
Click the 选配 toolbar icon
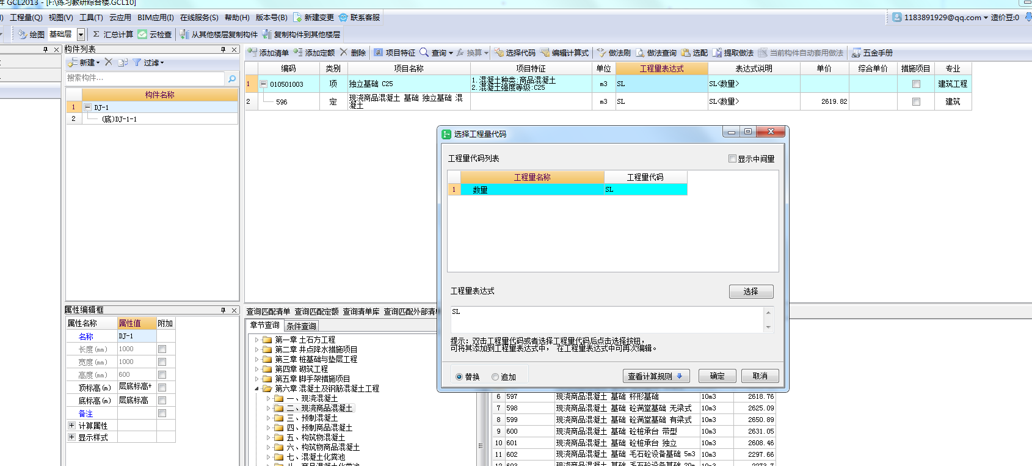[686, 53]
